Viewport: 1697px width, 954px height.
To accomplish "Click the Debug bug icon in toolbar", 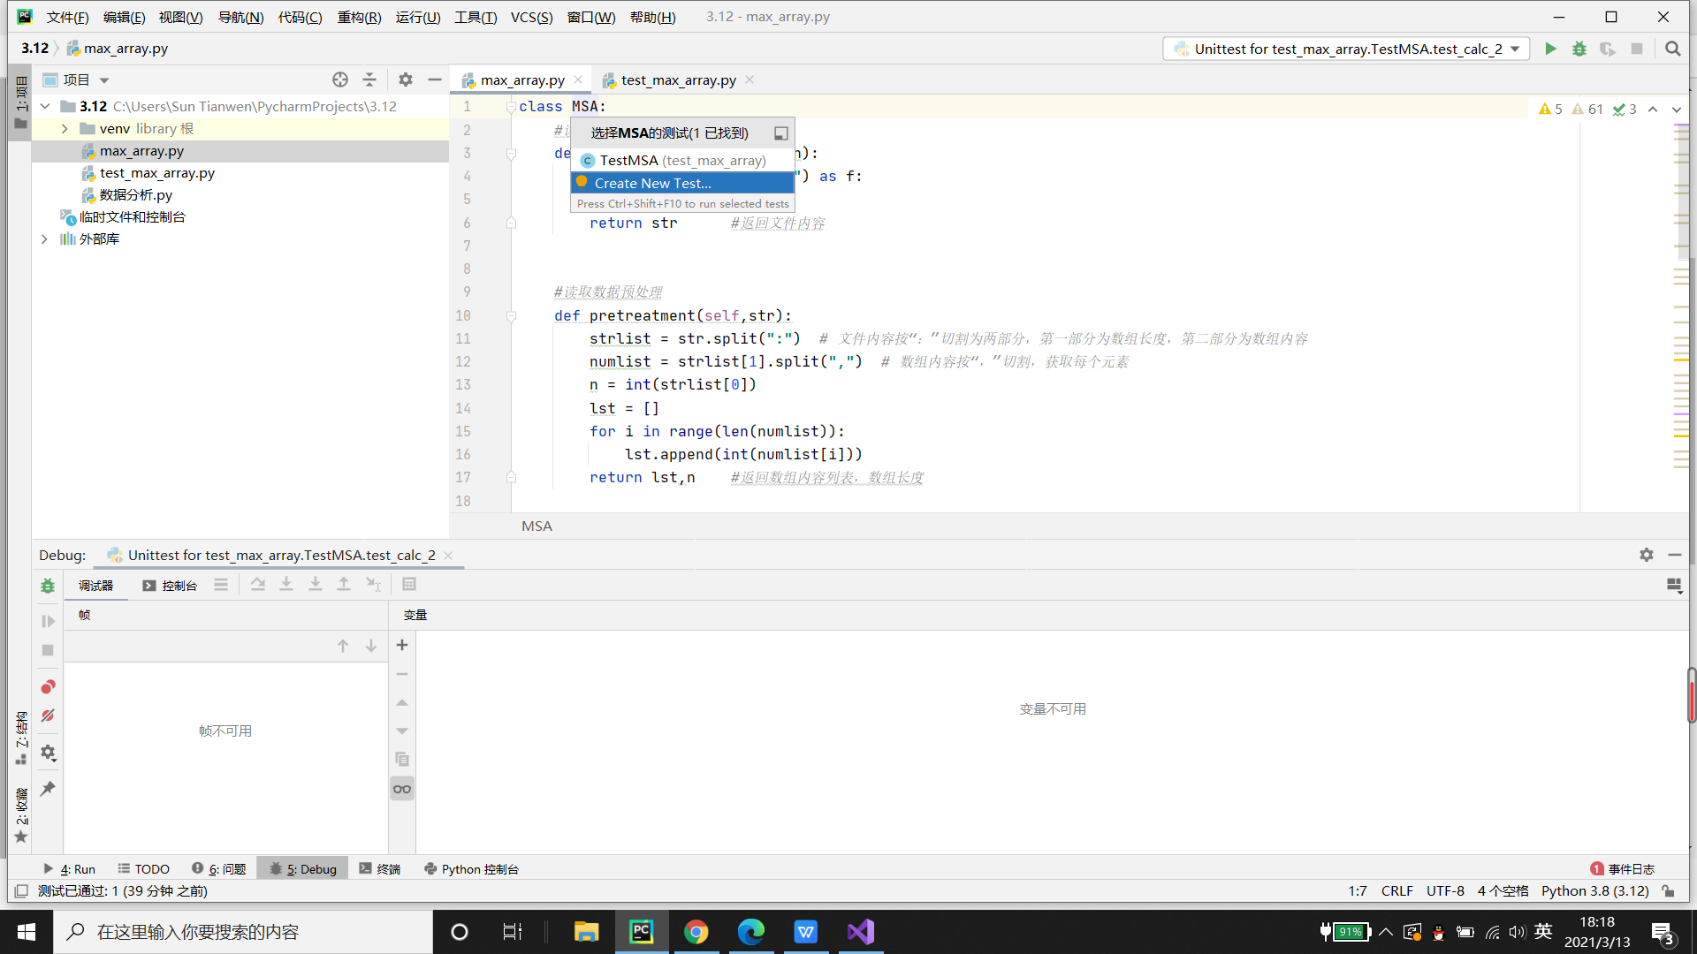I will (x=1579, y=49).
